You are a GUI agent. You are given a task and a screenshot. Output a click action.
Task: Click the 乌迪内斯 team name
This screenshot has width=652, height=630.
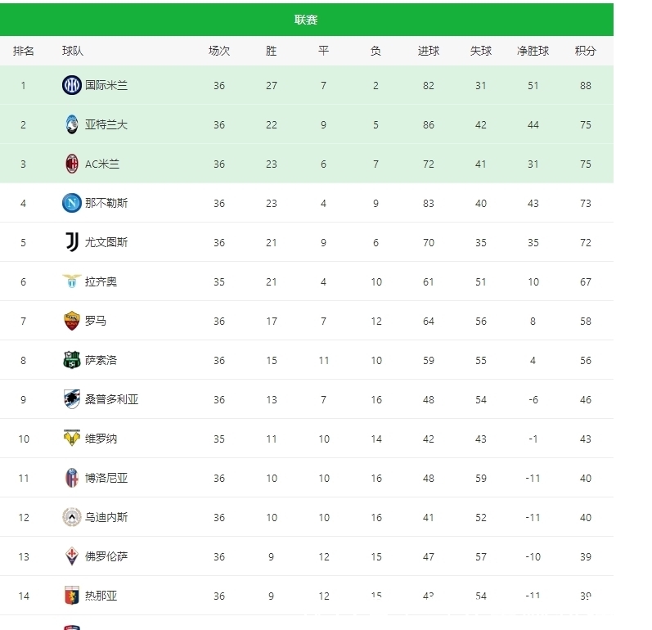pyautogui.click(x=106, y=517)
